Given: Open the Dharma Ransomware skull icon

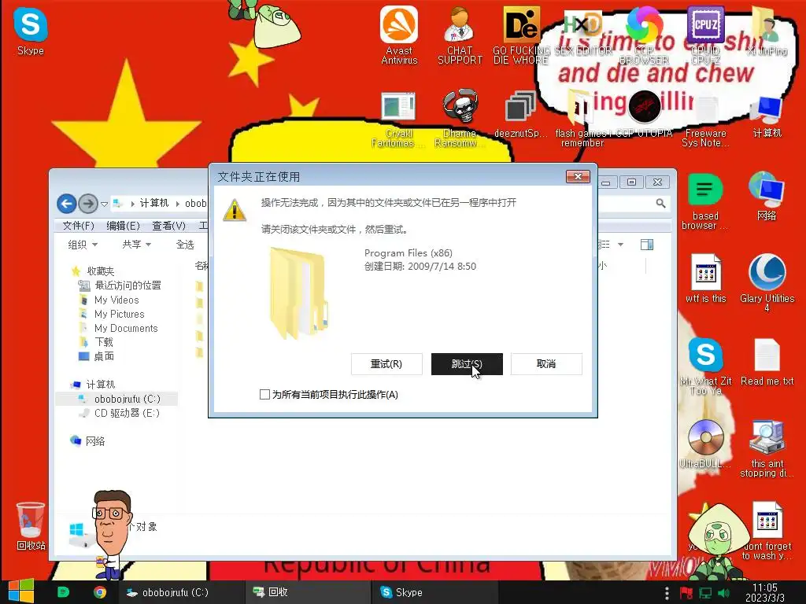Looking at the screenshot, I should tap(460, 120).
